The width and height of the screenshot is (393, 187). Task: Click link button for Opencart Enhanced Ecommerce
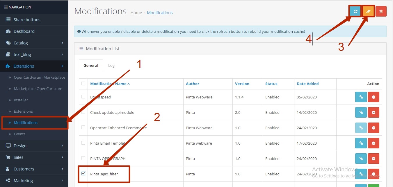pos(361,128)
